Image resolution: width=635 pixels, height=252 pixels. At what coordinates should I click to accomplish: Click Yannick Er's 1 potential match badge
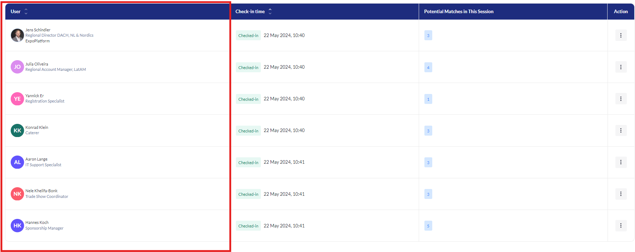click(x=428, y=99)
